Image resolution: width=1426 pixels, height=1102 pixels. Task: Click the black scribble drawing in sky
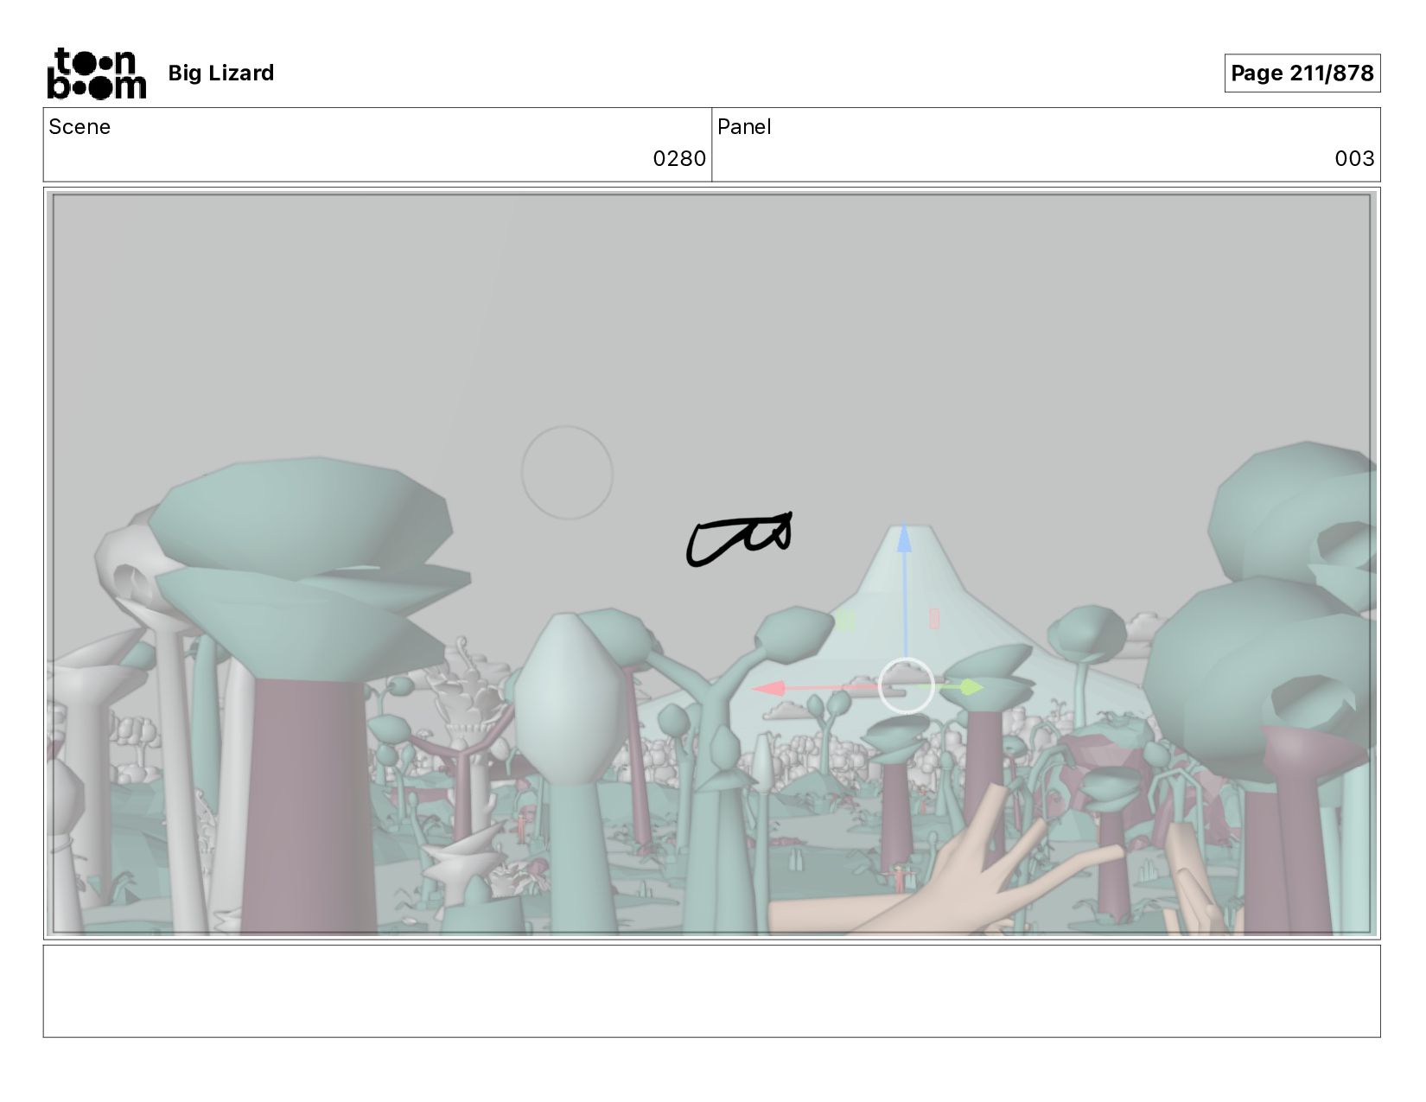point(739,540)
